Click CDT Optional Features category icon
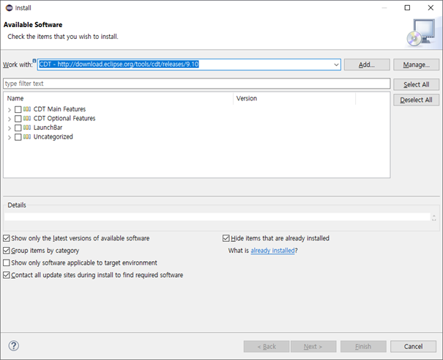The height and width of the screenshot is (360, 443). [27, 118]
